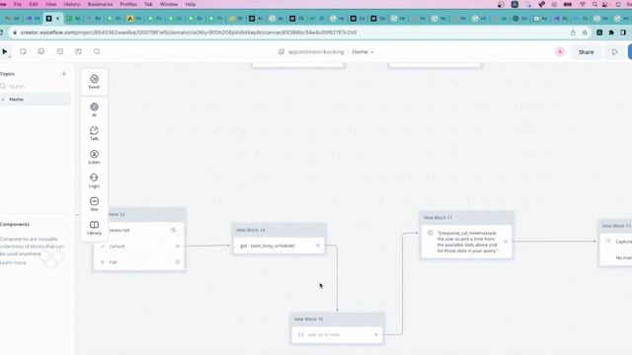Screen dimensions: 632x355
Task: Open browser side panel icon
Action: pyautogui.click(x=623, y=33)
